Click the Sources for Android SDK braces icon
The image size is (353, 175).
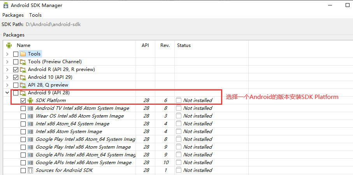coord(30,170)
